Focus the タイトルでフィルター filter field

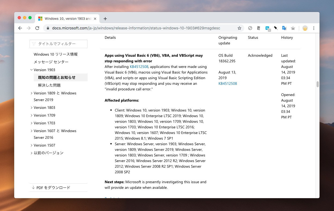58,44
